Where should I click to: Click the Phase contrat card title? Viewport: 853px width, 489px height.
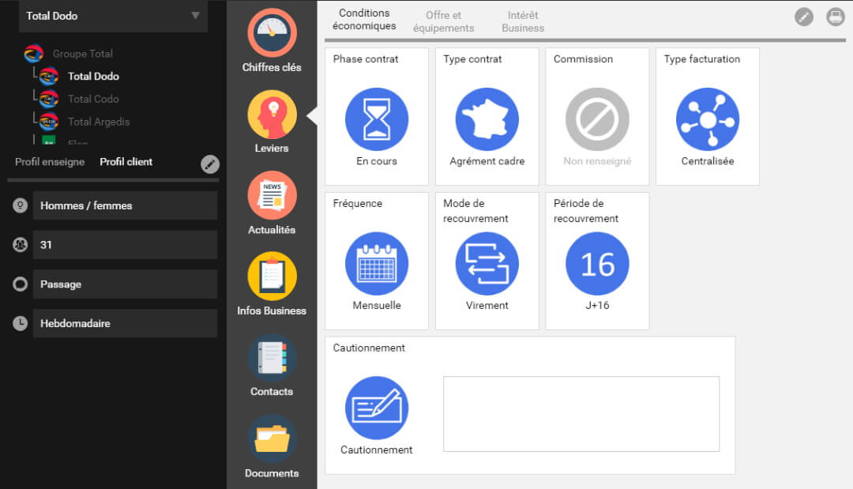click(366, 58)
